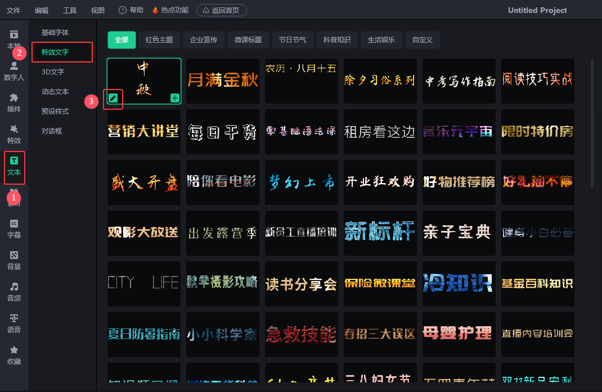
Task: Switch to the 节日节气 category tab
Action: point(293,40)
